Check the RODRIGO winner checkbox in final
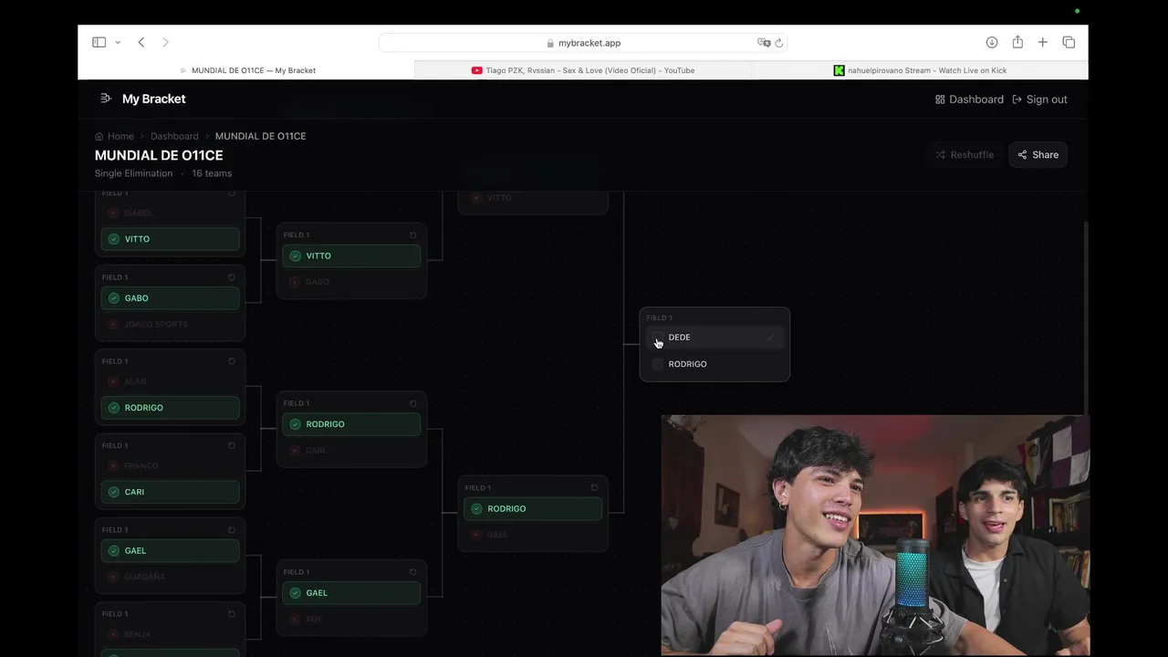Screen dimensions: 1168x657 click(x=658, y=364)
